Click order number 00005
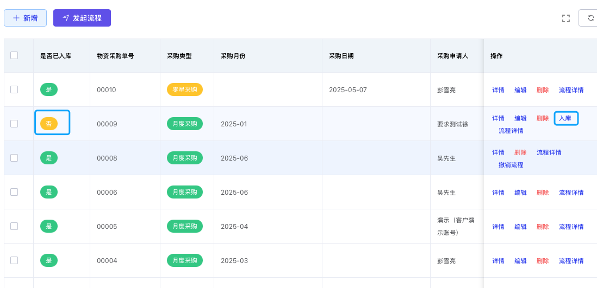 (x=107, y=227)
